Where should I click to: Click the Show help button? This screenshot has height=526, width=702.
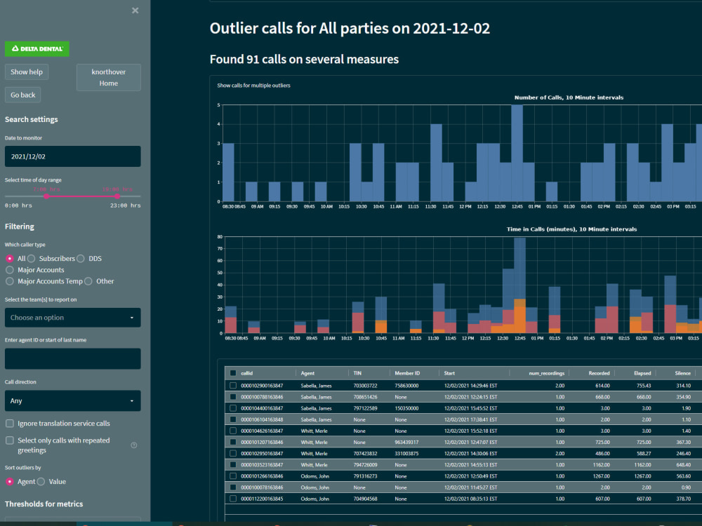(x=27, y=72)
